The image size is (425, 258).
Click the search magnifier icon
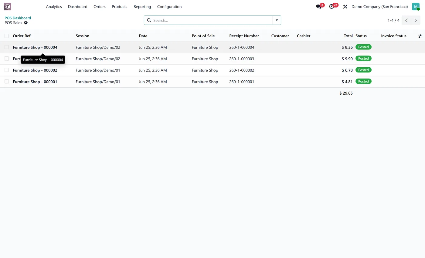(x=149, y=20)
